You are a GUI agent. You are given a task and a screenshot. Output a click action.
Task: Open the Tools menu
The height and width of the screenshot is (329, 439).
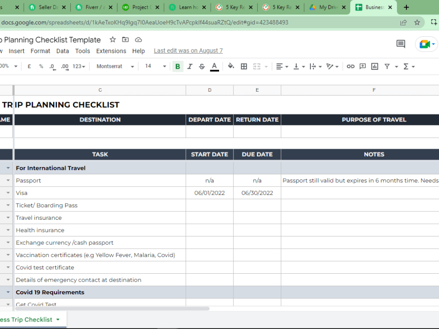point(83,51)
